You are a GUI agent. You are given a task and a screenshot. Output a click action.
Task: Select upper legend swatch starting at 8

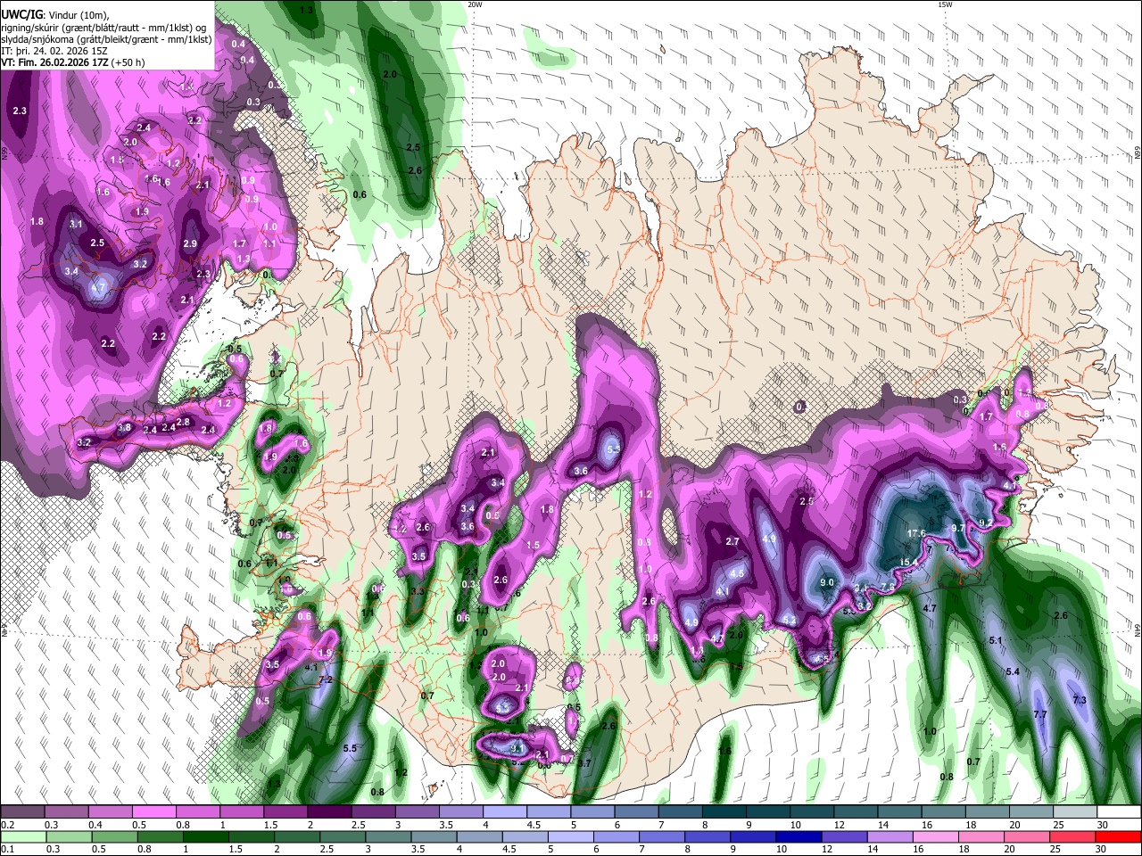pyautogui.click(x=724, y=812)
